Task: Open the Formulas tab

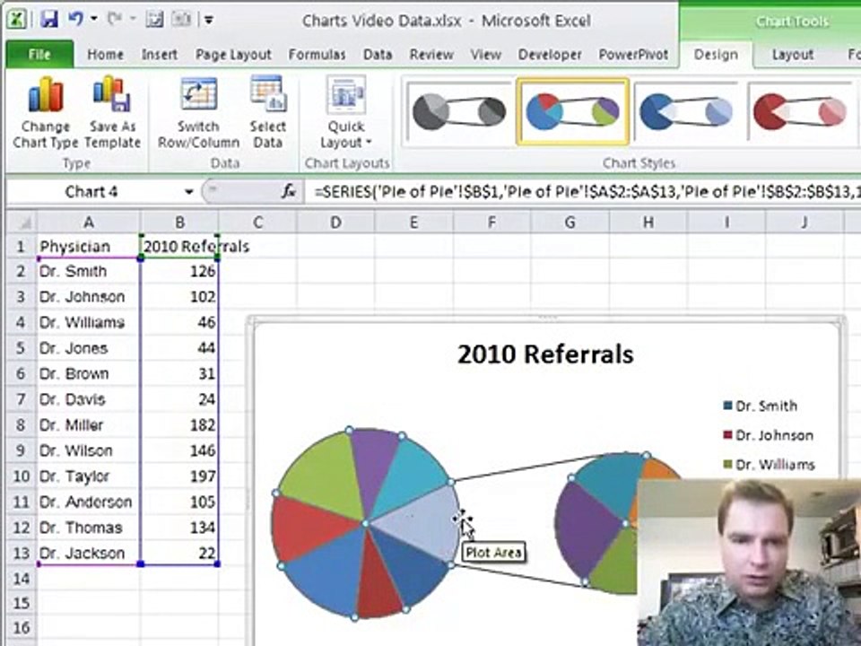Action: (x=317, y=55)
